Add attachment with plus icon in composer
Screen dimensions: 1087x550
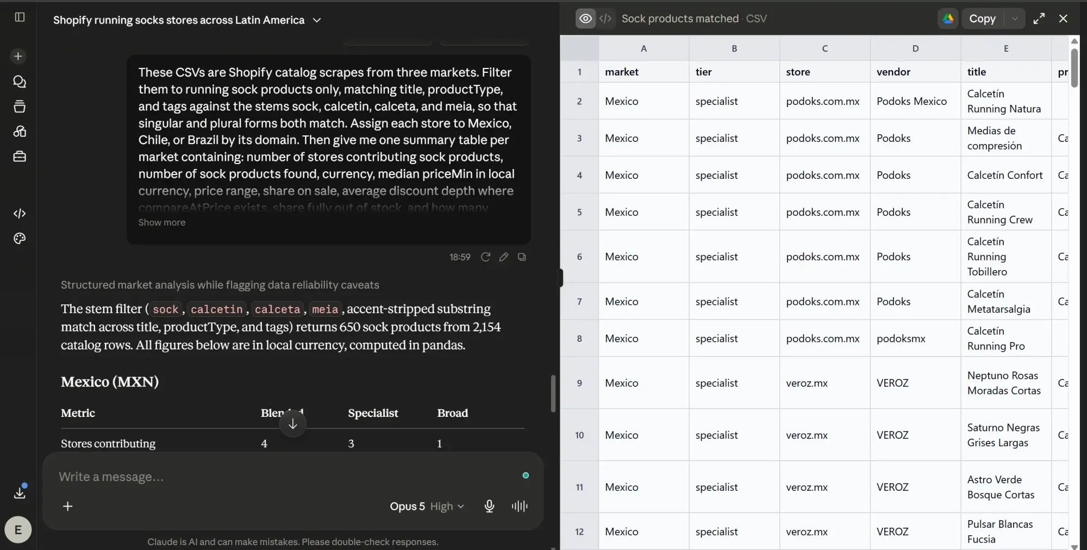point(68,506)
